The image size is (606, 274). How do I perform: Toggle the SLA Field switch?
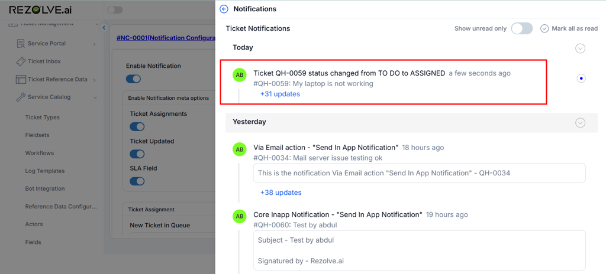point(137,181)
